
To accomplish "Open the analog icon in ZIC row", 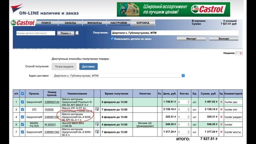I will click(x=97, y=109).
